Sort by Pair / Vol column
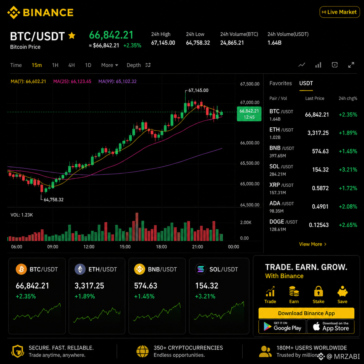 [x=278, y=98]
